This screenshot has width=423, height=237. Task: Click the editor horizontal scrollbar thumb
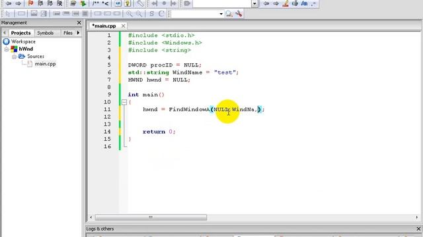click(151, 217)
